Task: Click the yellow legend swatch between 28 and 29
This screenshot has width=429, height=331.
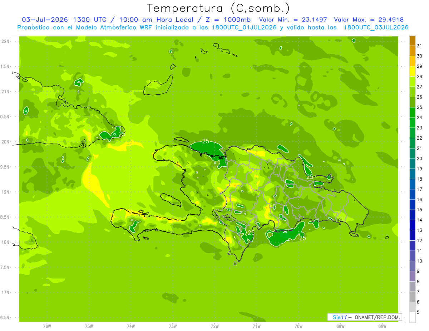Action: 412,72
